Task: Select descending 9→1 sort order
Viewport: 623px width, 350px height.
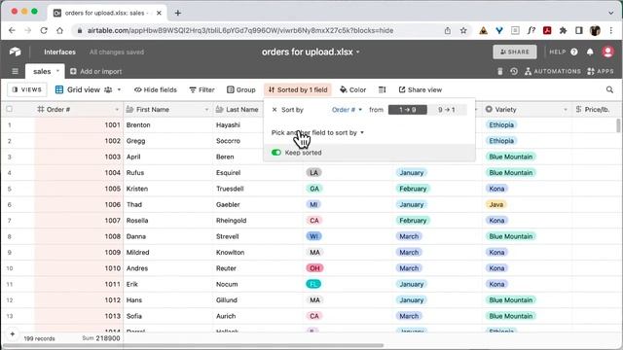Action: point(447,110)
